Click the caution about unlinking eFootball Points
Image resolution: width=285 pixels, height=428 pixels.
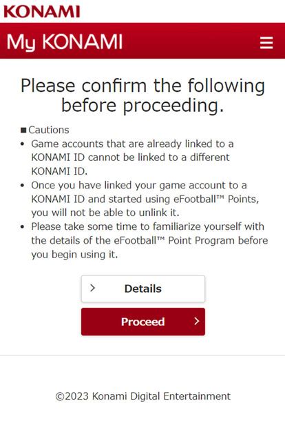(x=145, y=199)
